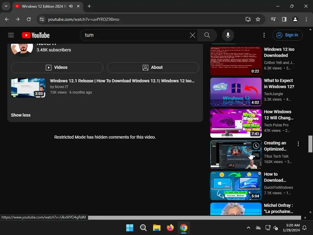Image resolution: width=313 pixels, height=235 pixels.
Task: Open Windows 12 Iso Downloaded thumbnail
Action: [236, 60]
